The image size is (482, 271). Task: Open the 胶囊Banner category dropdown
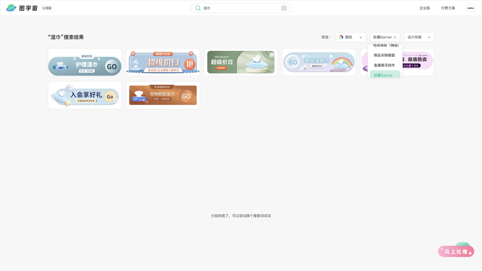[385, 37]
